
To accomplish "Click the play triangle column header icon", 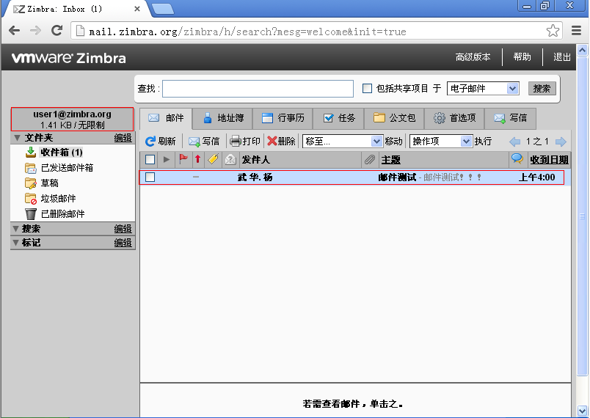I will pos(167,160).
